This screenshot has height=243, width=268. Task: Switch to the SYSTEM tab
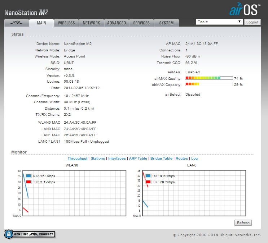point(167,23)
